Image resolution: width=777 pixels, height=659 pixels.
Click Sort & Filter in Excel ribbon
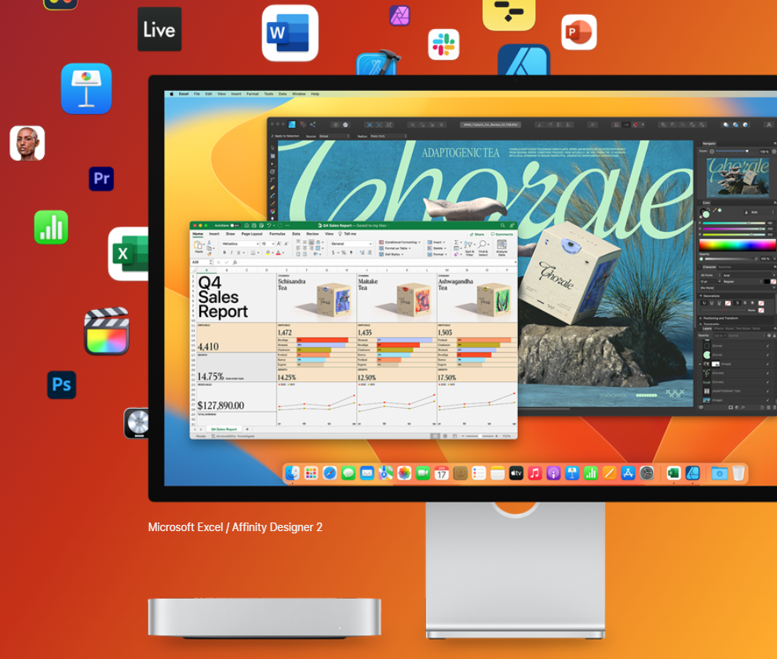point(469,248)
